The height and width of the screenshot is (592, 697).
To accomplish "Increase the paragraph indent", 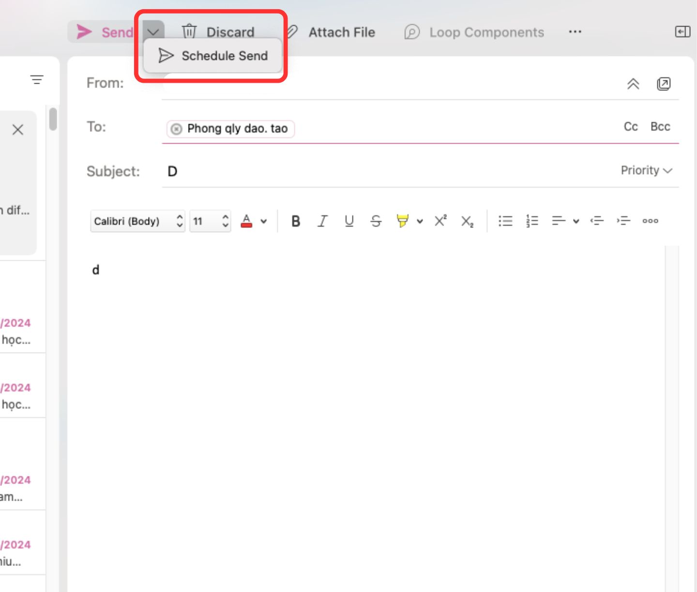I will 623,221.
